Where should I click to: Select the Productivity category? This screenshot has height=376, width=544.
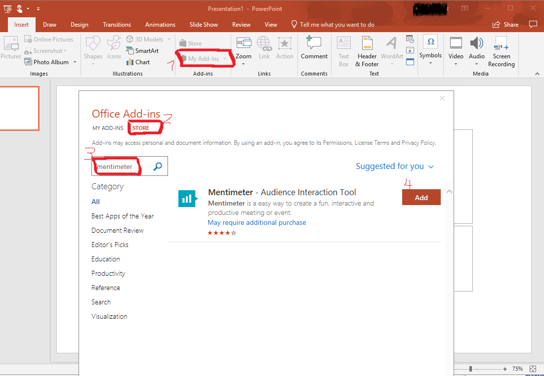pyautogui.click(x=108, y=273)
